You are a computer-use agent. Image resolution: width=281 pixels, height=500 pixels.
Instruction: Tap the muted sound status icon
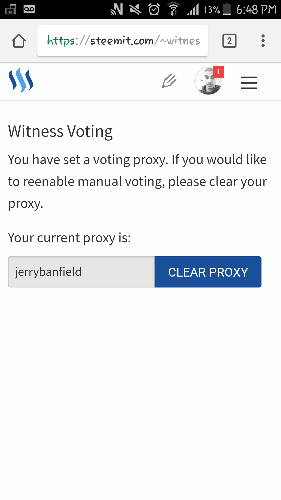click(x=136, y=9)
